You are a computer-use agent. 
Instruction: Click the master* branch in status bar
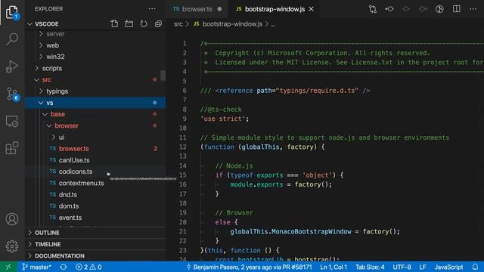pos(37,267)
